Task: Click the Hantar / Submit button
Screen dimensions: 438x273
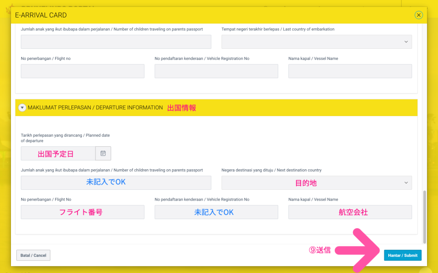Action: tap(403, 255)
